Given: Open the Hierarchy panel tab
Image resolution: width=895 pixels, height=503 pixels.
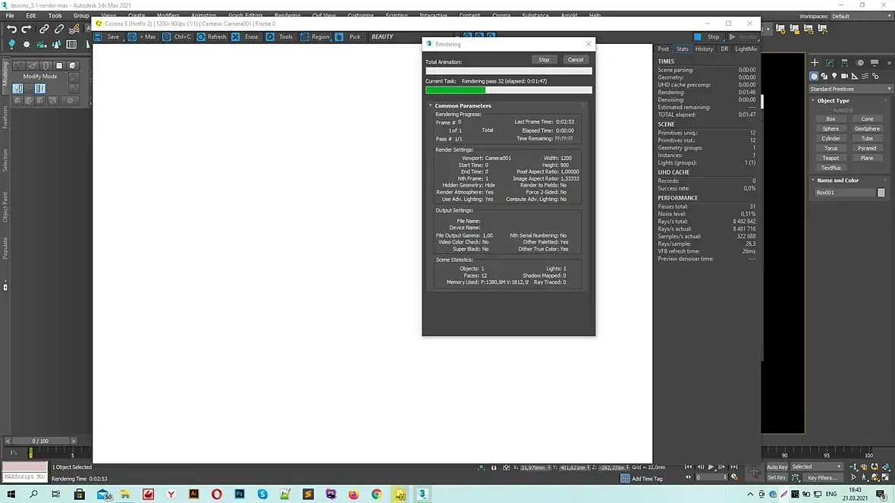Looking at the screenshot, I should click(844, 62).
